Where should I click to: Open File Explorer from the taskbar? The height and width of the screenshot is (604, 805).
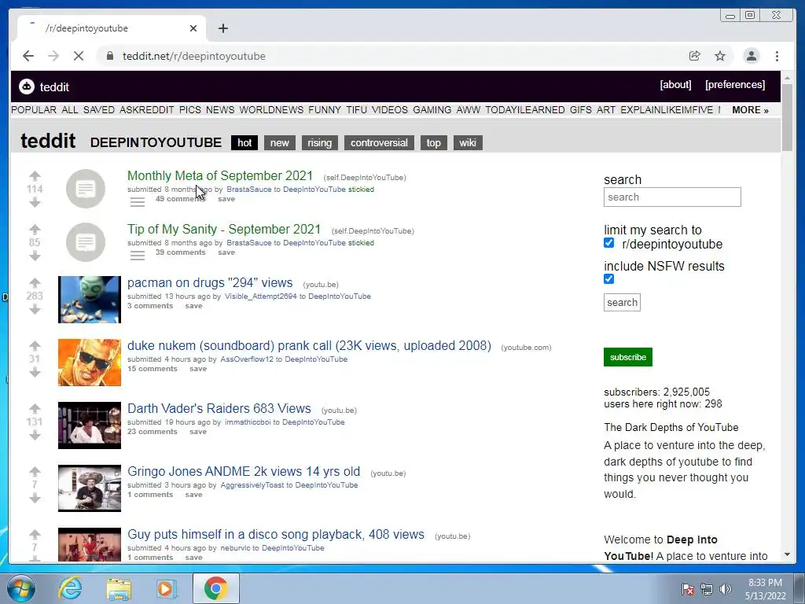point(119,588)
